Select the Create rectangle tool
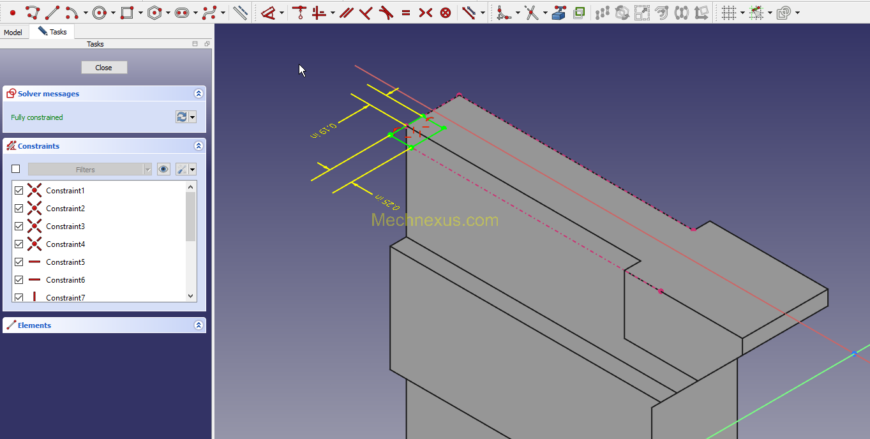This screenshot has width=870, height=439. pyautogui.click(x=126, y=12)
